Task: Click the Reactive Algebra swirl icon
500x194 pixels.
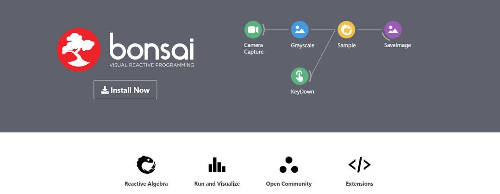Action: click(146, 164)
